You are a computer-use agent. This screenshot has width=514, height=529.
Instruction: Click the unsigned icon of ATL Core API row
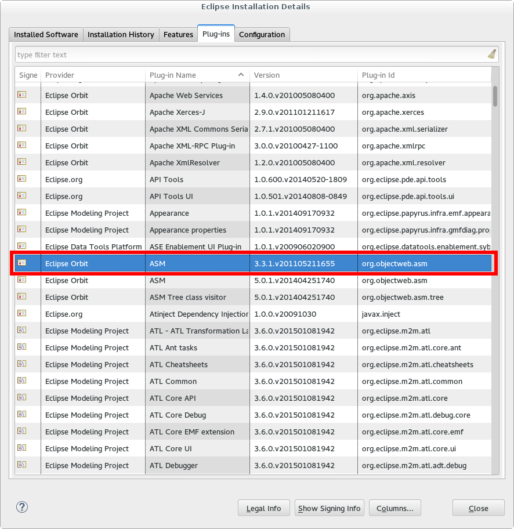tap(22, 398)
